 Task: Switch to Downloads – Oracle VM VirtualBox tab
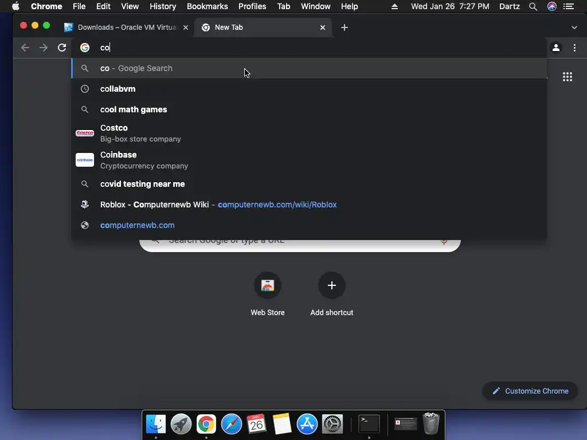(127, 27)
